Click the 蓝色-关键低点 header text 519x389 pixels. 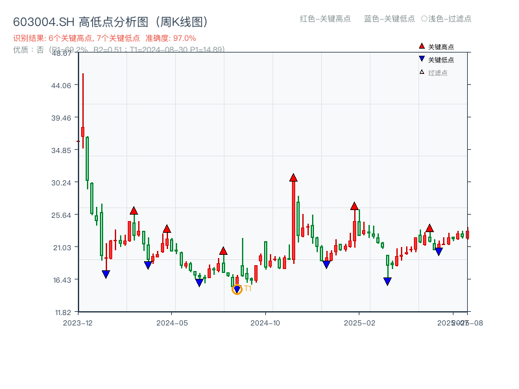click(389, 19)
